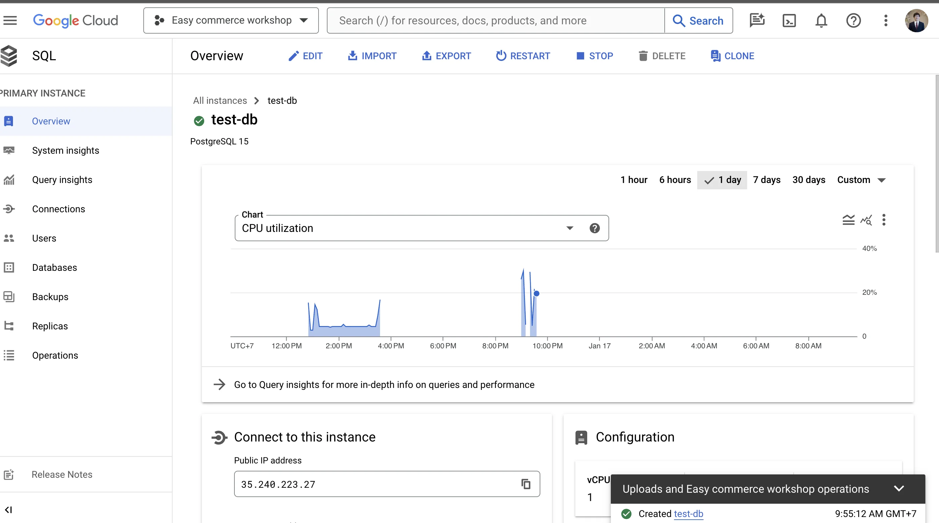Open the Custom time range dropdown
Image resolution: width=939 pixels, height=523 pixels.
tap(861, 180)
